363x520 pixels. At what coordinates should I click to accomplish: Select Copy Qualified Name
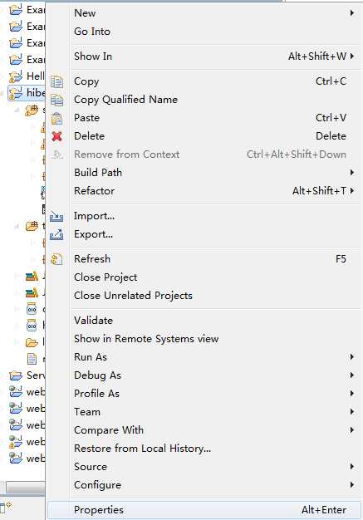(x=204, y=100)
